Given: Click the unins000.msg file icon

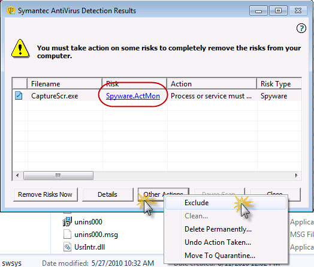Looking at the screenshot, I should click(67, 234).
